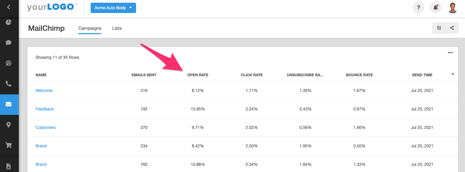Select the 10.88% open rate cell
465x172 pixels.
point(198,164)
